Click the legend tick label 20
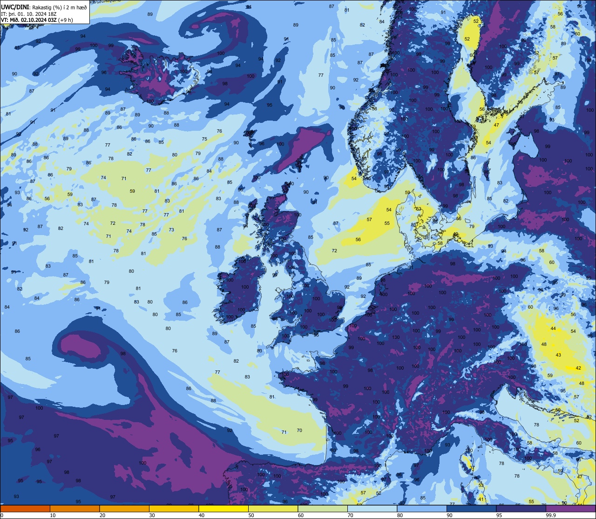Screen dimensions: 596x519 tap(102, 515)
